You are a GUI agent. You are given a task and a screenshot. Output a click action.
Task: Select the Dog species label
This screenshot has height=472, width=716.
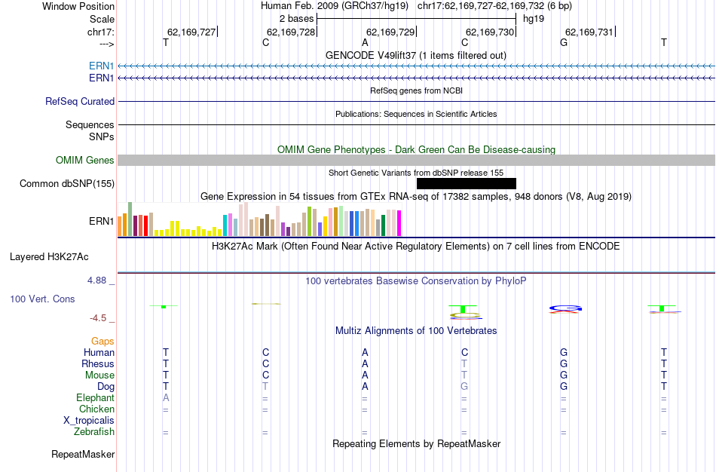pos(106,387)
